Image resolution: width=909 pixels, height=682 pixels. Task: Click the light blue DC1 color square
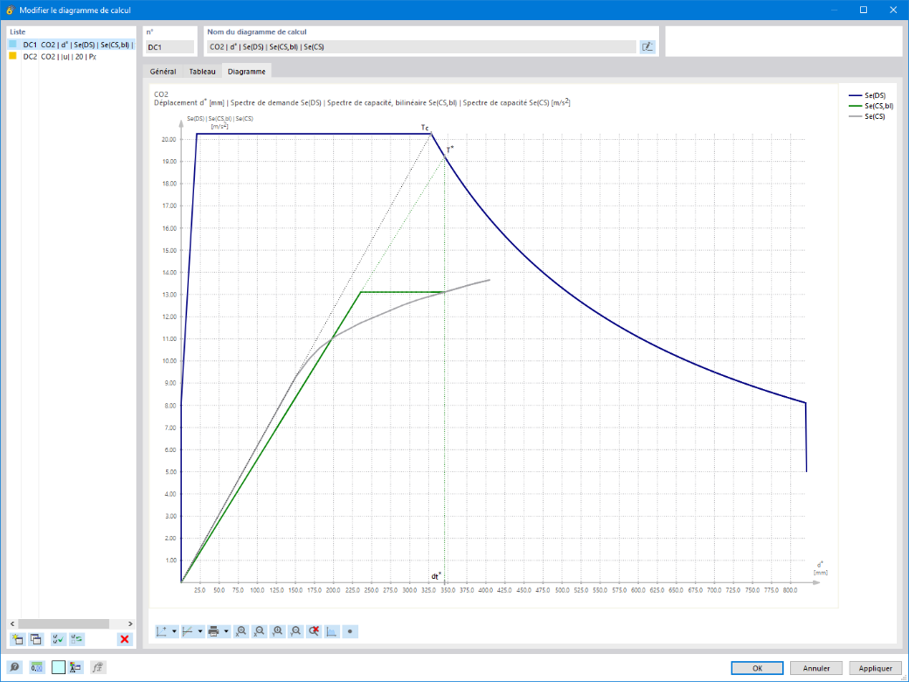[13, 44]
